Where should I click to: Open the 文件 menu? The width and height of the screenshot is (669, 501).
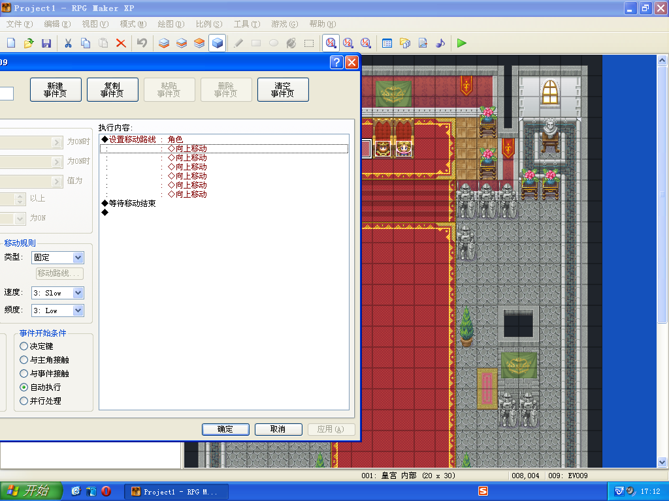coord(19,24)
